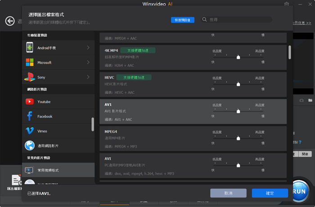Image resolution: width=315 pixels, height=207 pixels.
Task: Select the Facebook preset icon
Action: pos(30,116)
